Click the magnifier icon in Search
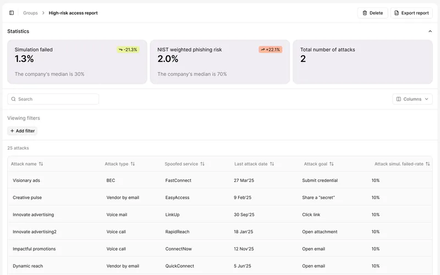Image resolution: width=440 pixels, height=275 pixels. pyautogui.click(x=13, y=99)
